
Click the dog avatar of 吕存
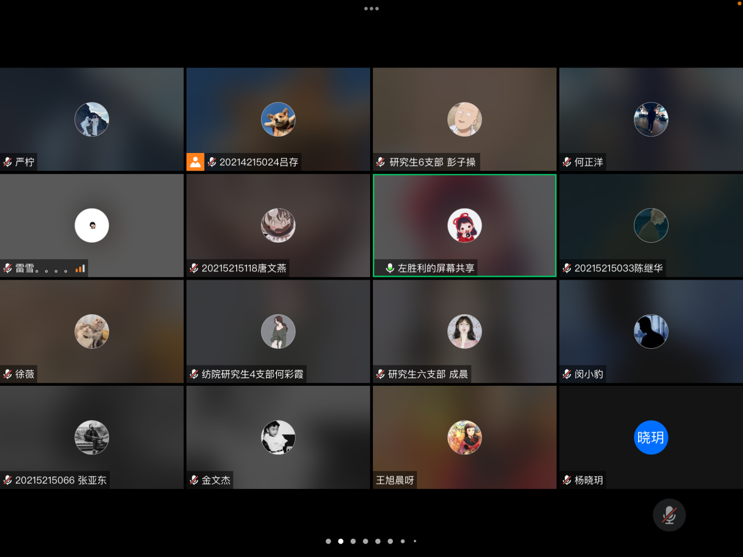click(278, 120)
